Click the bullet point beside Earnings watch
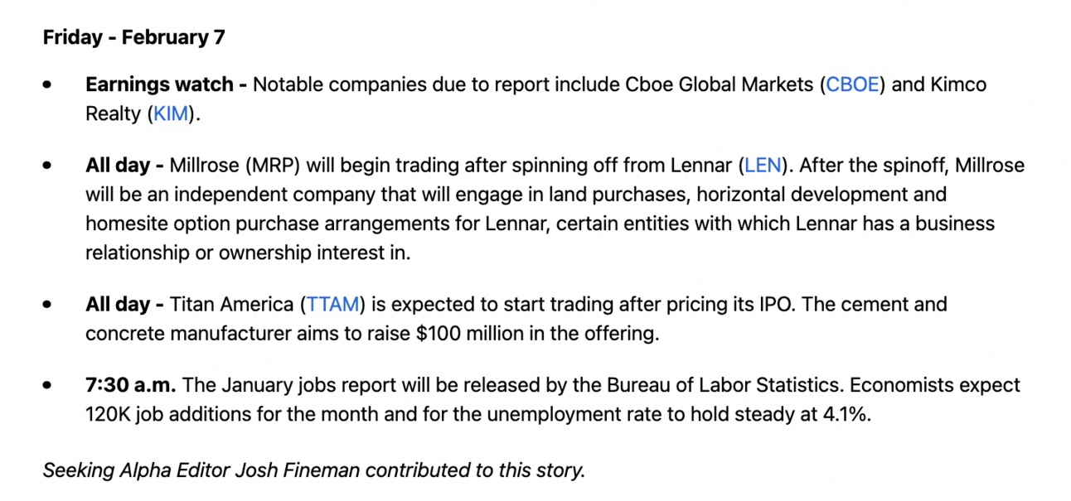Viewport: 1071px width, 501px height. click(49, 85)
